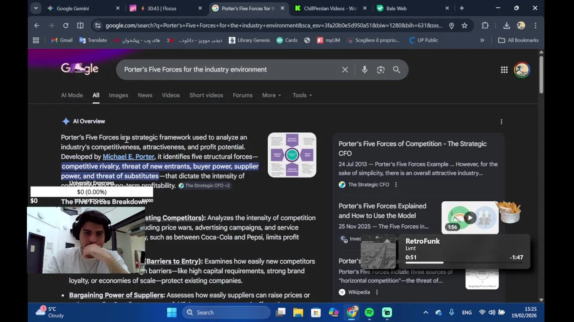
Task: Open the split view toolbar icon
Action: (x=80, y=25)
